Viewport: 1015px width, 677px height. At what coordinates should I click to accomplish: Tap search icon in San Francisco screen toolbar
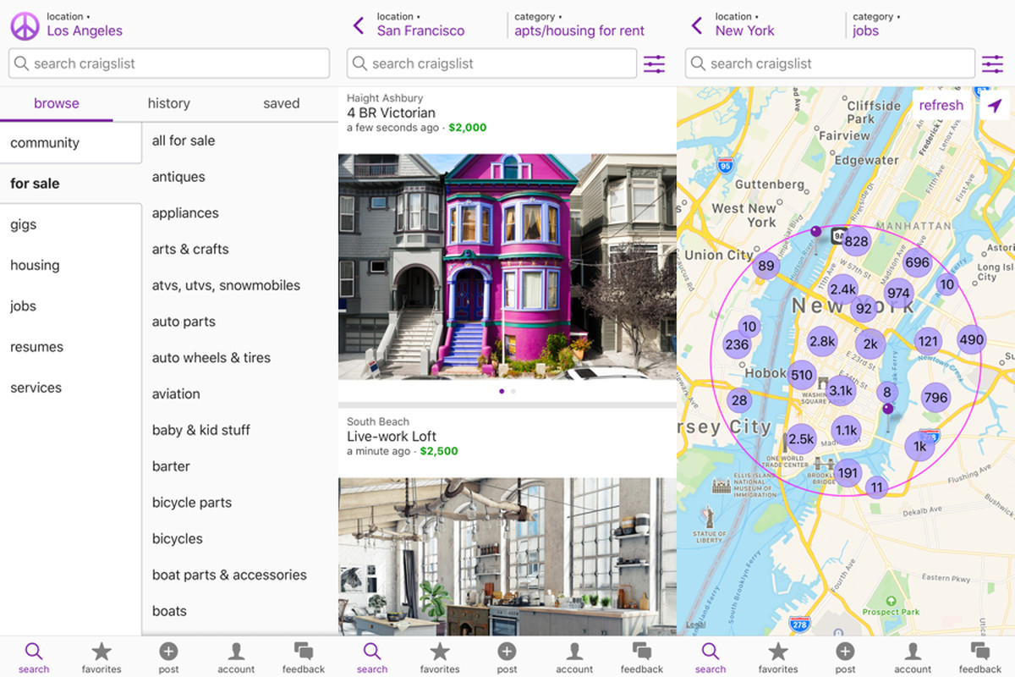coord(372,657)
